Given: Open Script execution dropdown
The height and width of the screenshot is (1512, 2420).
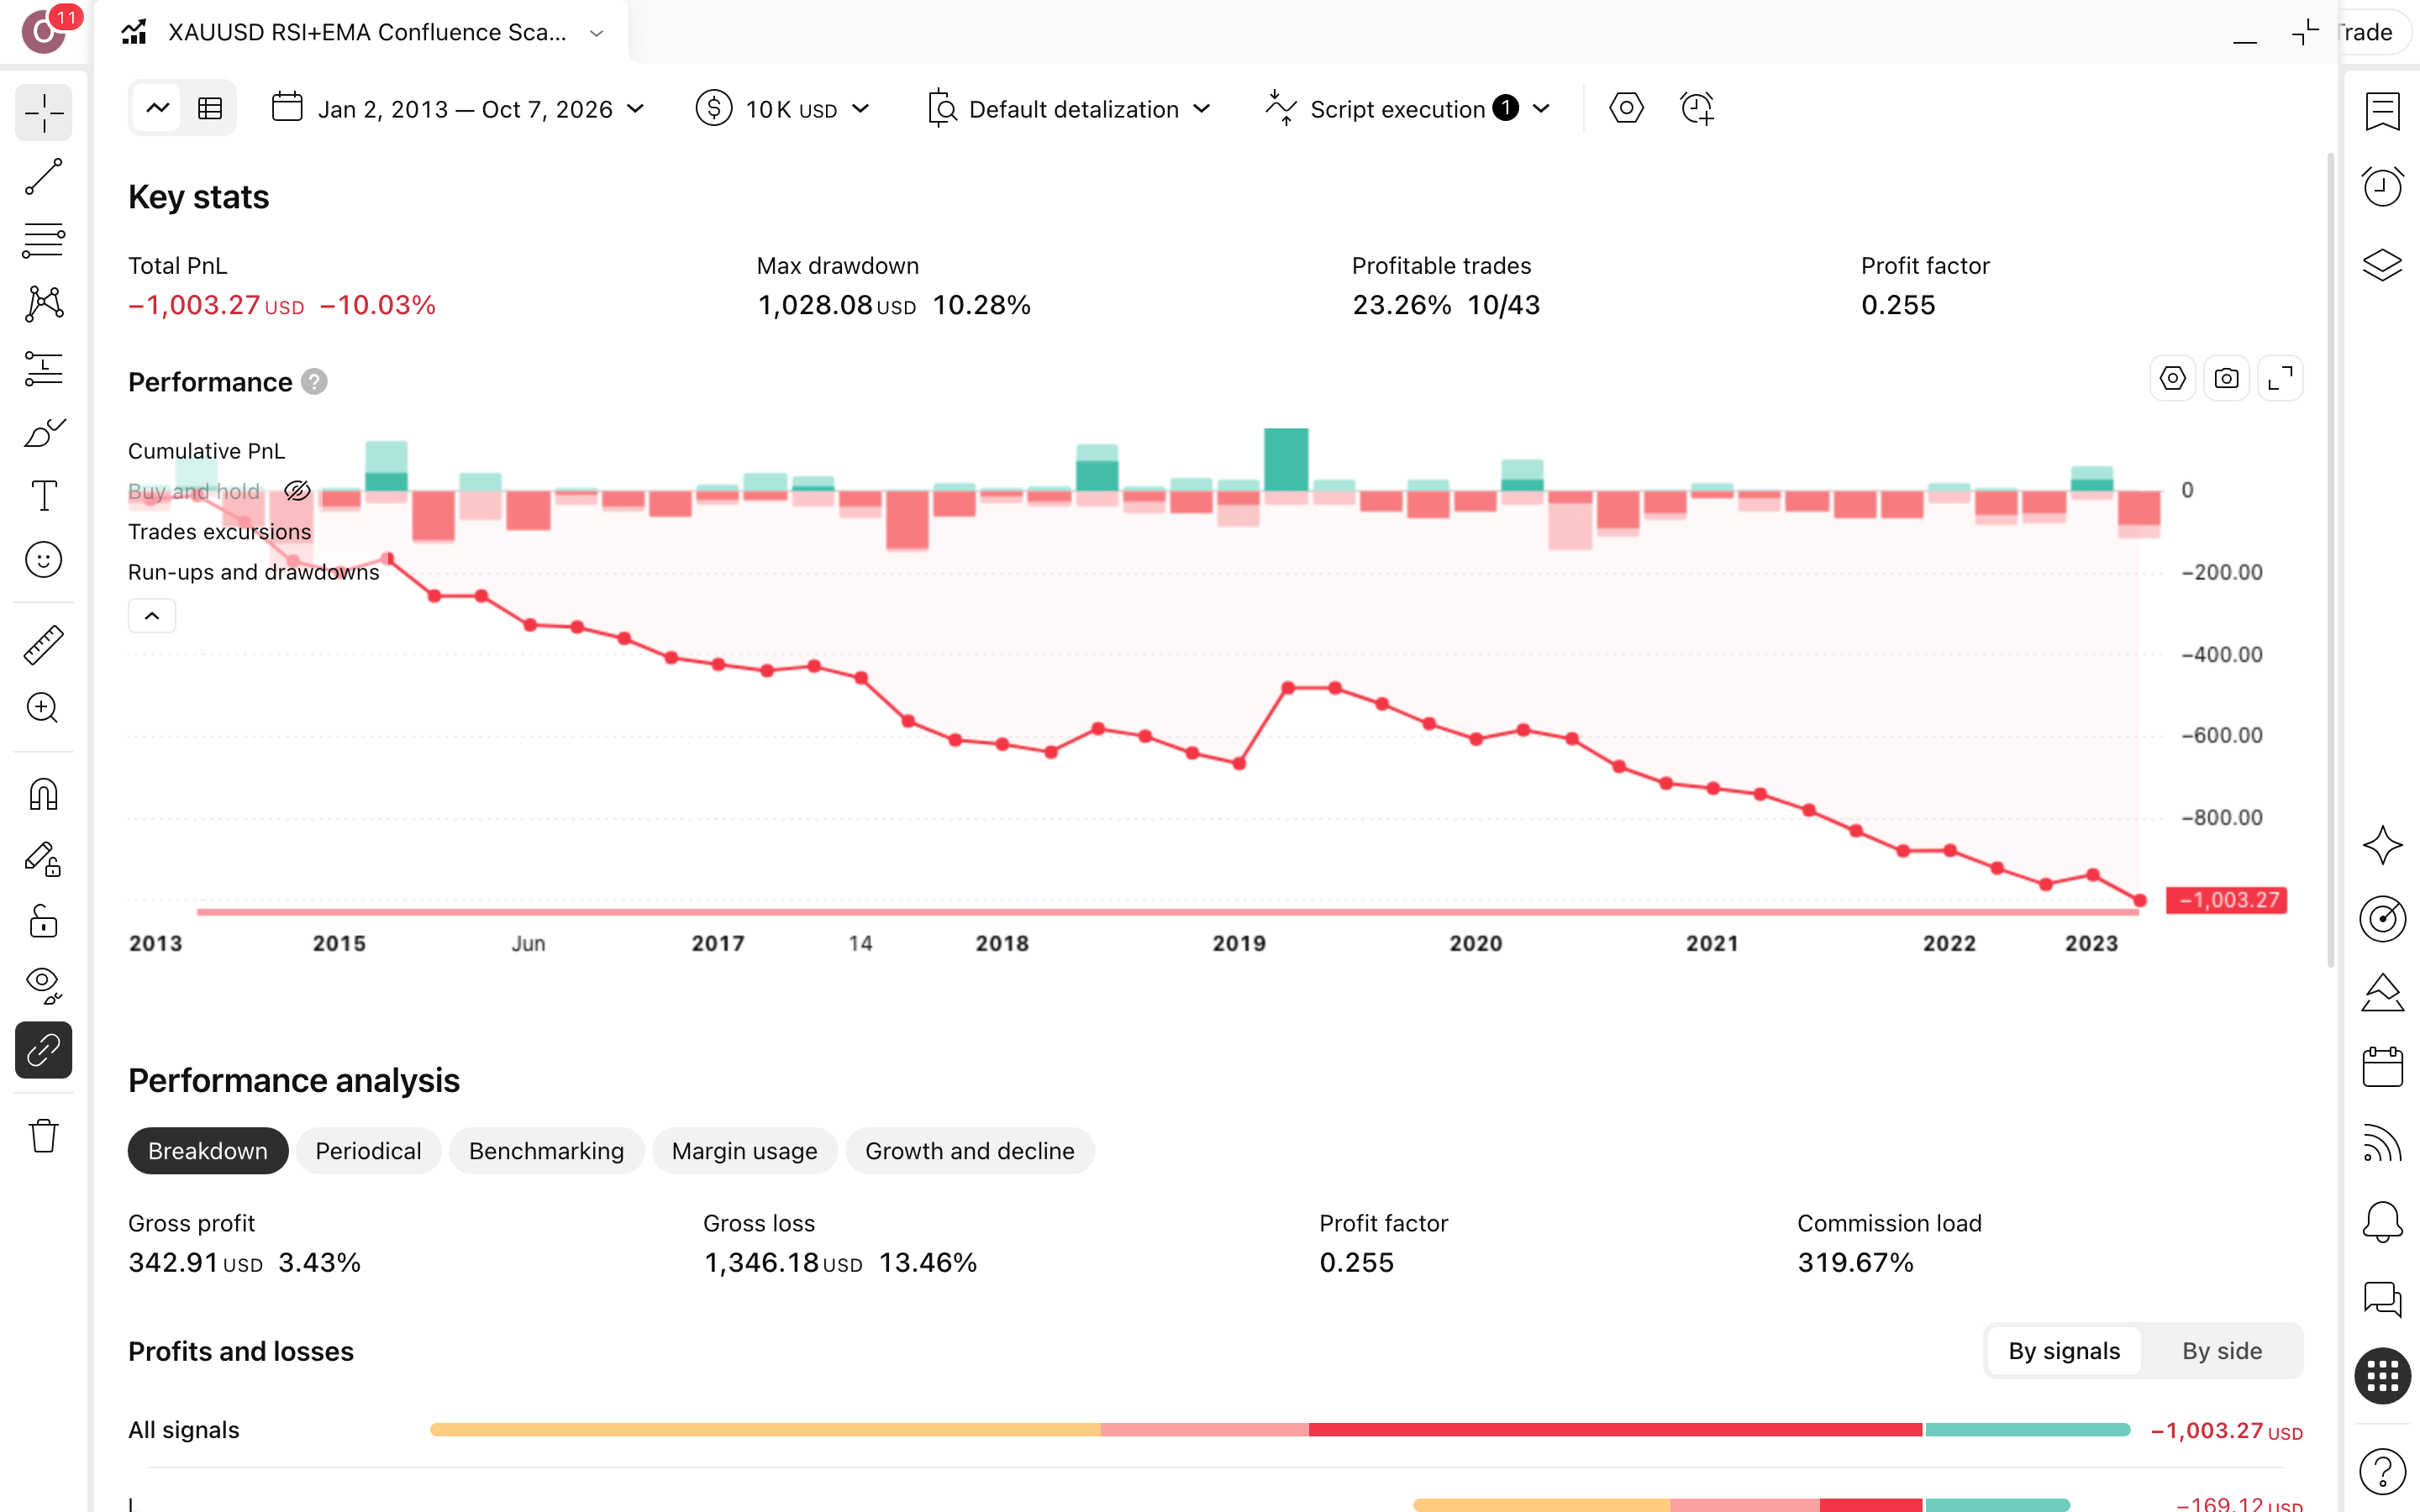Looking at the screenshot, I should (1408, 108).
